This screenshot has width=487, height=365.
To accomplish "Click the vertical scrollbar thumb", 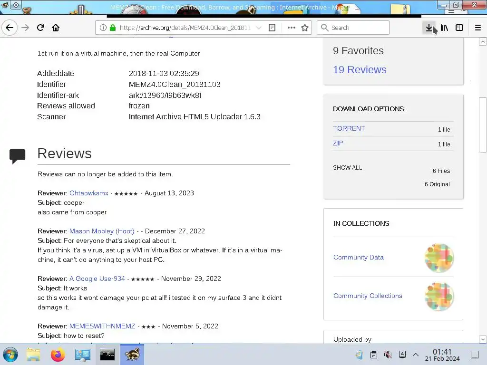I will pos(483,125).
